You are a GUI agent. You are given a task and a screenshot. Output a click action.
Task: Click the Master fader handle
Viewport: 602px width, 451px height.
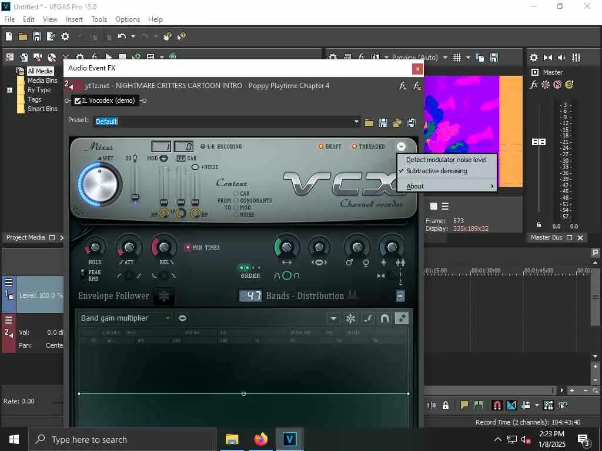[x=539, y=142]
